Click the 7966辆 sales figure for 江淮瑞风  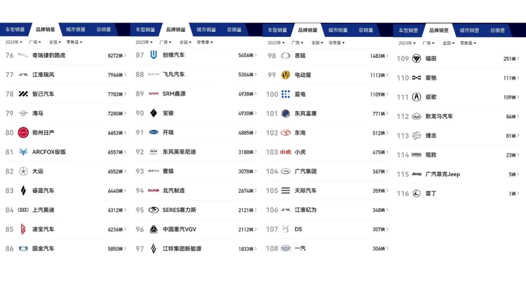click(x=115, y=75)
